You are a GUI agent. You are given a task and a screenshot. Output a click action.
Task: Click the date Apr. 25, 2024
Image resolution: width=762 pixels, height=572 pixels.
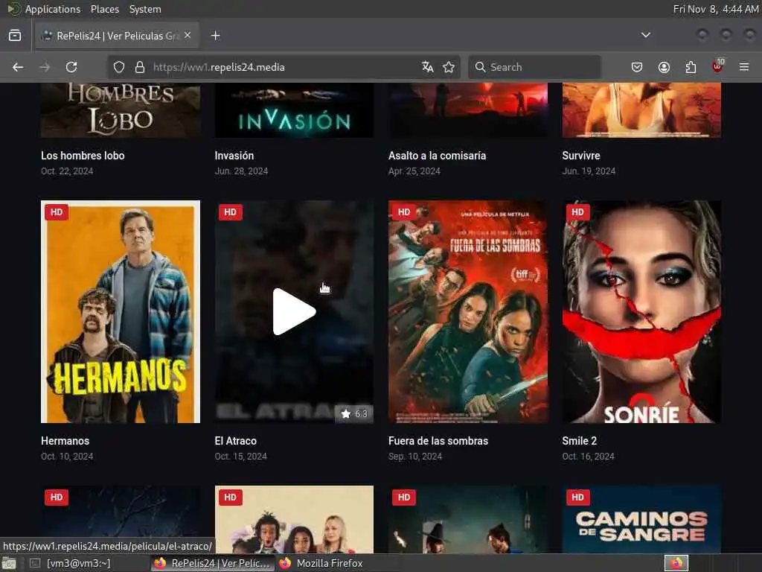[x=414, y=171]
